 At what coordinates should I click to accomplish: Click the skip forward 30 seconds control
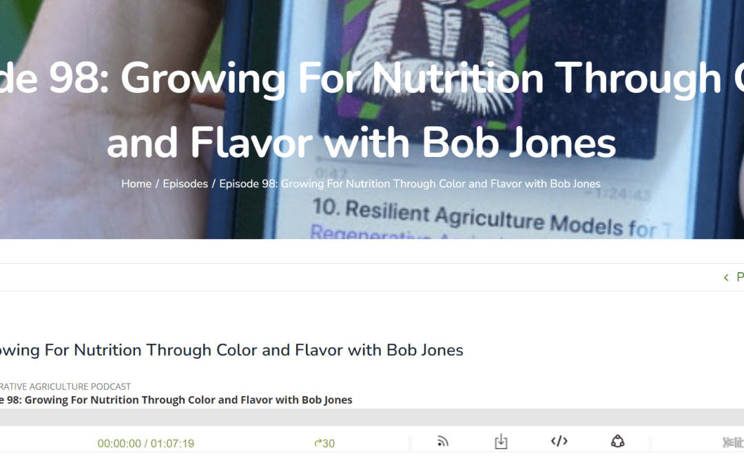point(324,443)
